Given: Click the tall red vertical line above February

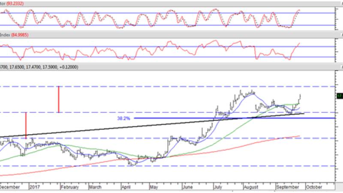Looking at the screenshot, I should 59,100.
